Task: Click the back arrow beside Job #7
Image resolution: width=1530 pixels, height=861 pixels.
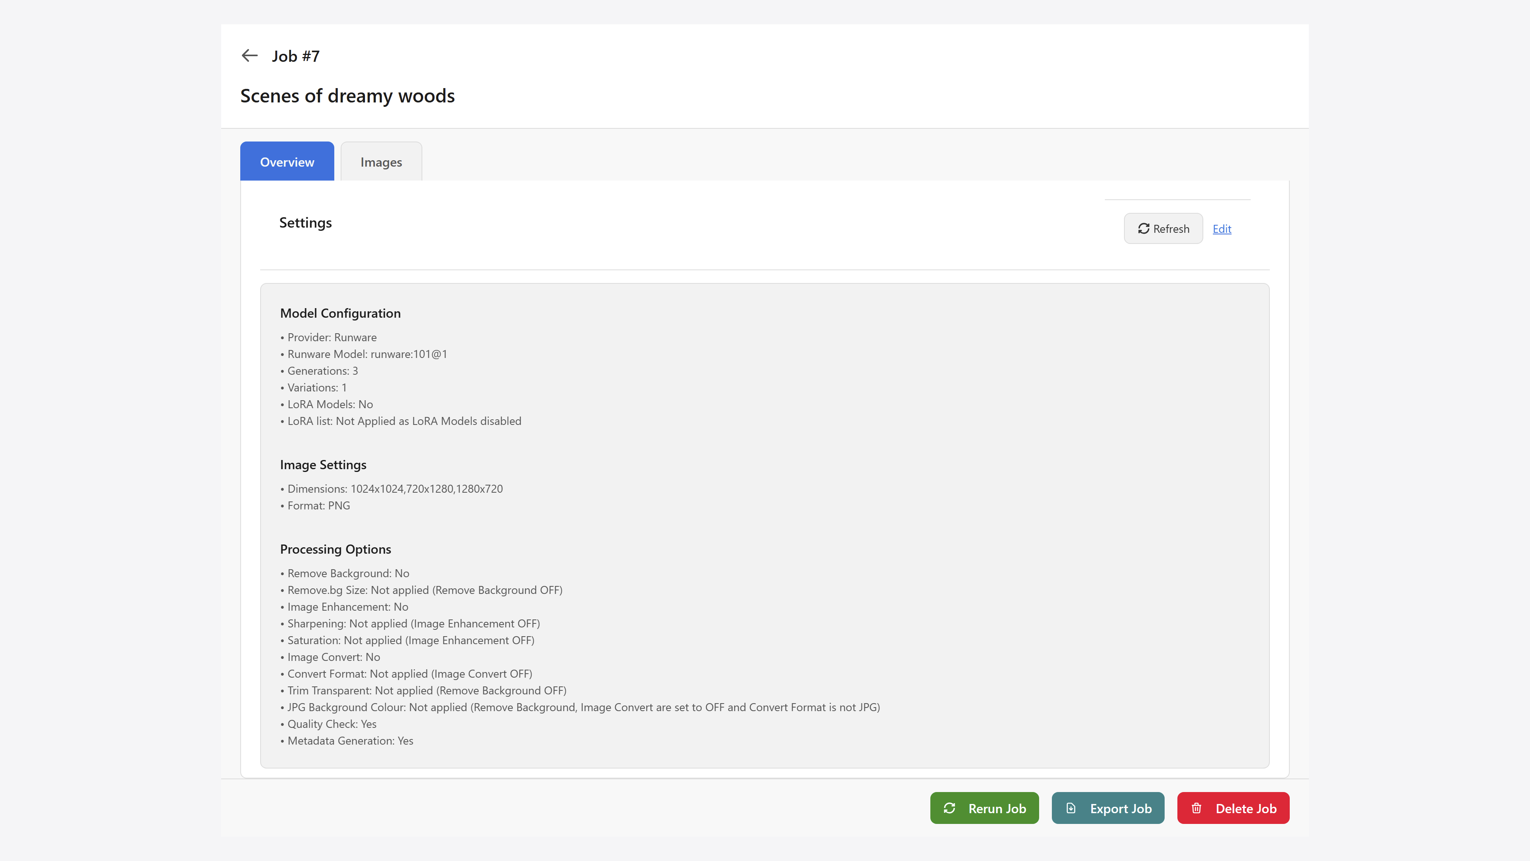Action: [x=249, y=55]
